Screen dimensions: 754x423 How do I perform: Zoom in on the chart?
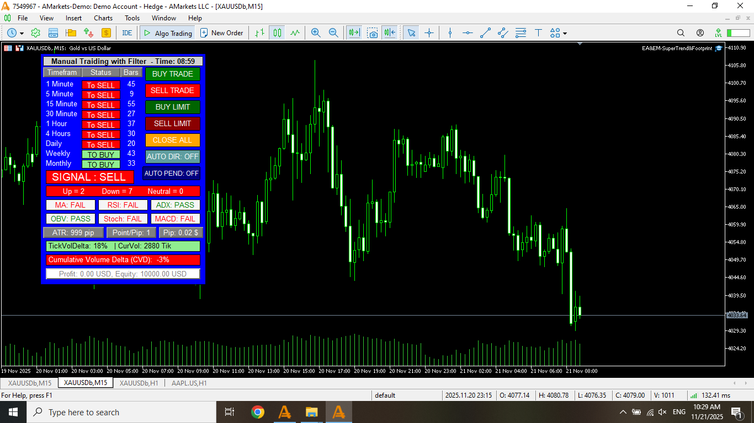[315, 32]
